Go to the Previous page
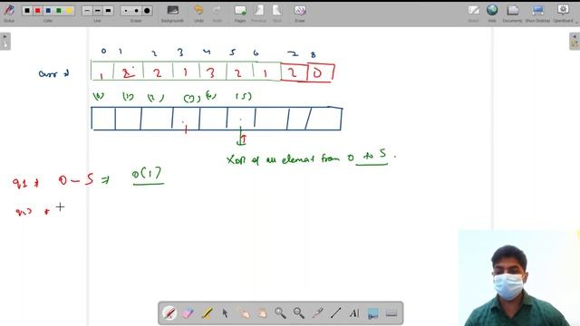The width and height of the screenshot is (580, 326). coord(258,14)
